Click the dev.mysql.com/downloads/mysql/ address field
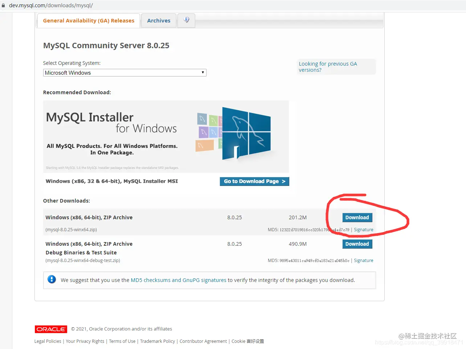The height and width of the screenshot is (349, 466). (51, 5)
